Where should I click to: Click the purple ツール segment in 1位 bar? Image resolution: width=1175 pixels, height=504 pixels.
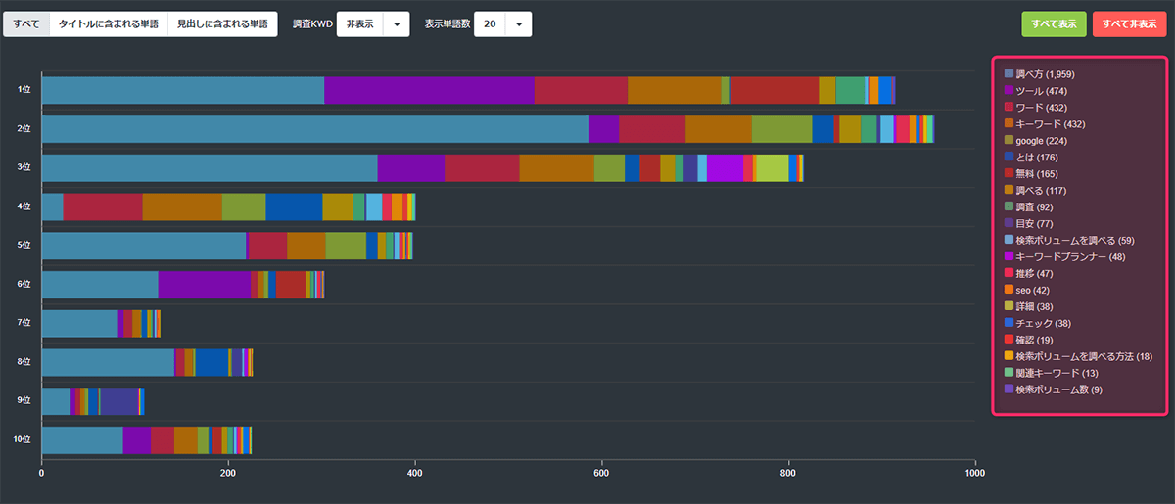pyautogui.click(x=429, y=90)
